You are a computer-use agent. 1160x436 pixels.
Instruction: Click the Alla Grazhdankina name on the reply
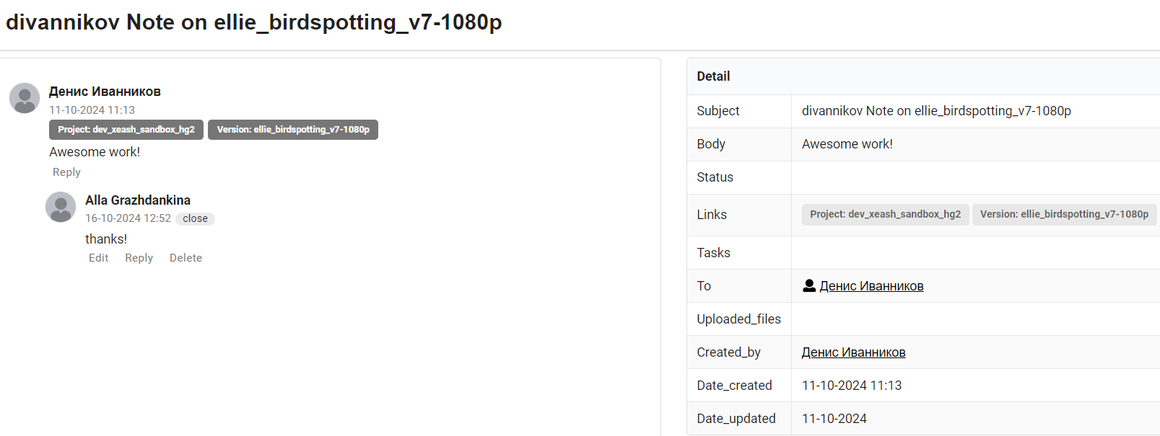(x=138, y=200)
